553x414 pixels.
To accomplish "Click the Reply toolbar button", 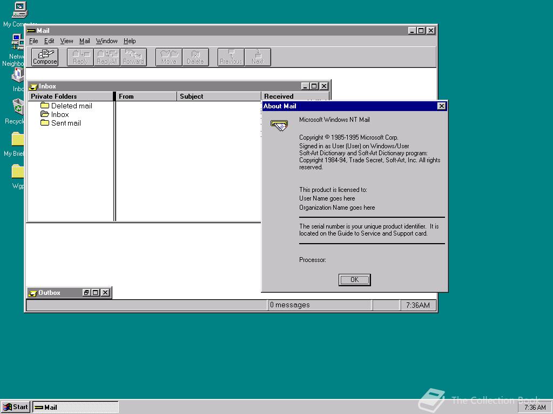I will click(x=80, y=57).
